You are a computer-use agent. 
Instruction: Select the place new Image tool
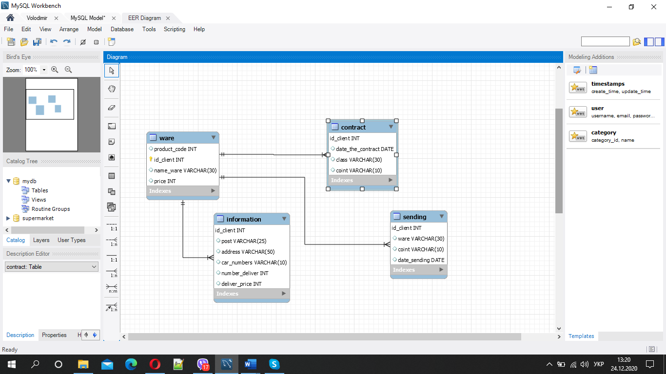point(112,158)
